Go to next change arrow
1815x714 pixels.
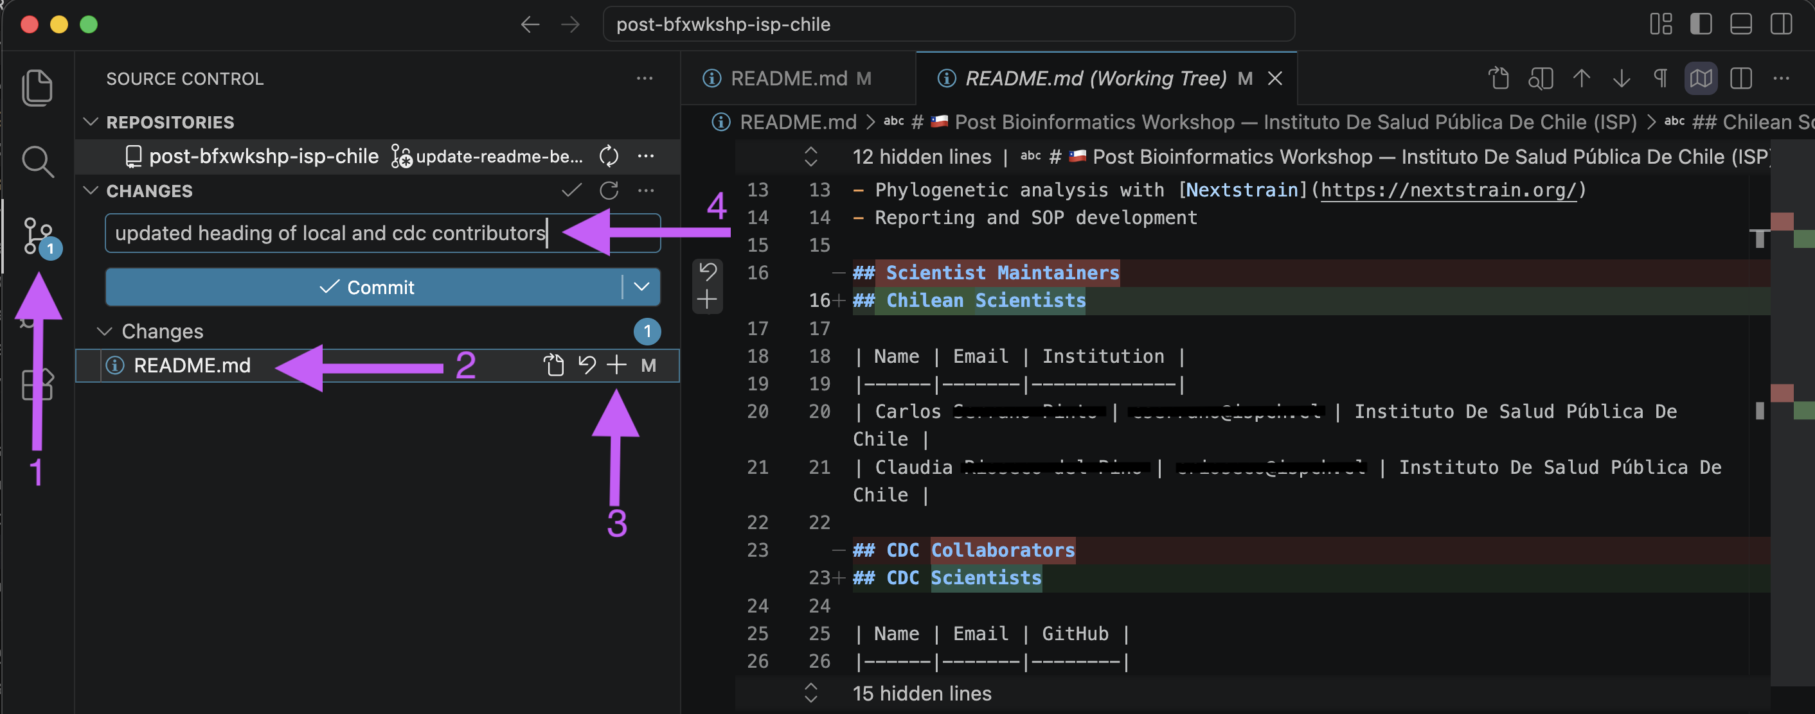1622,78
